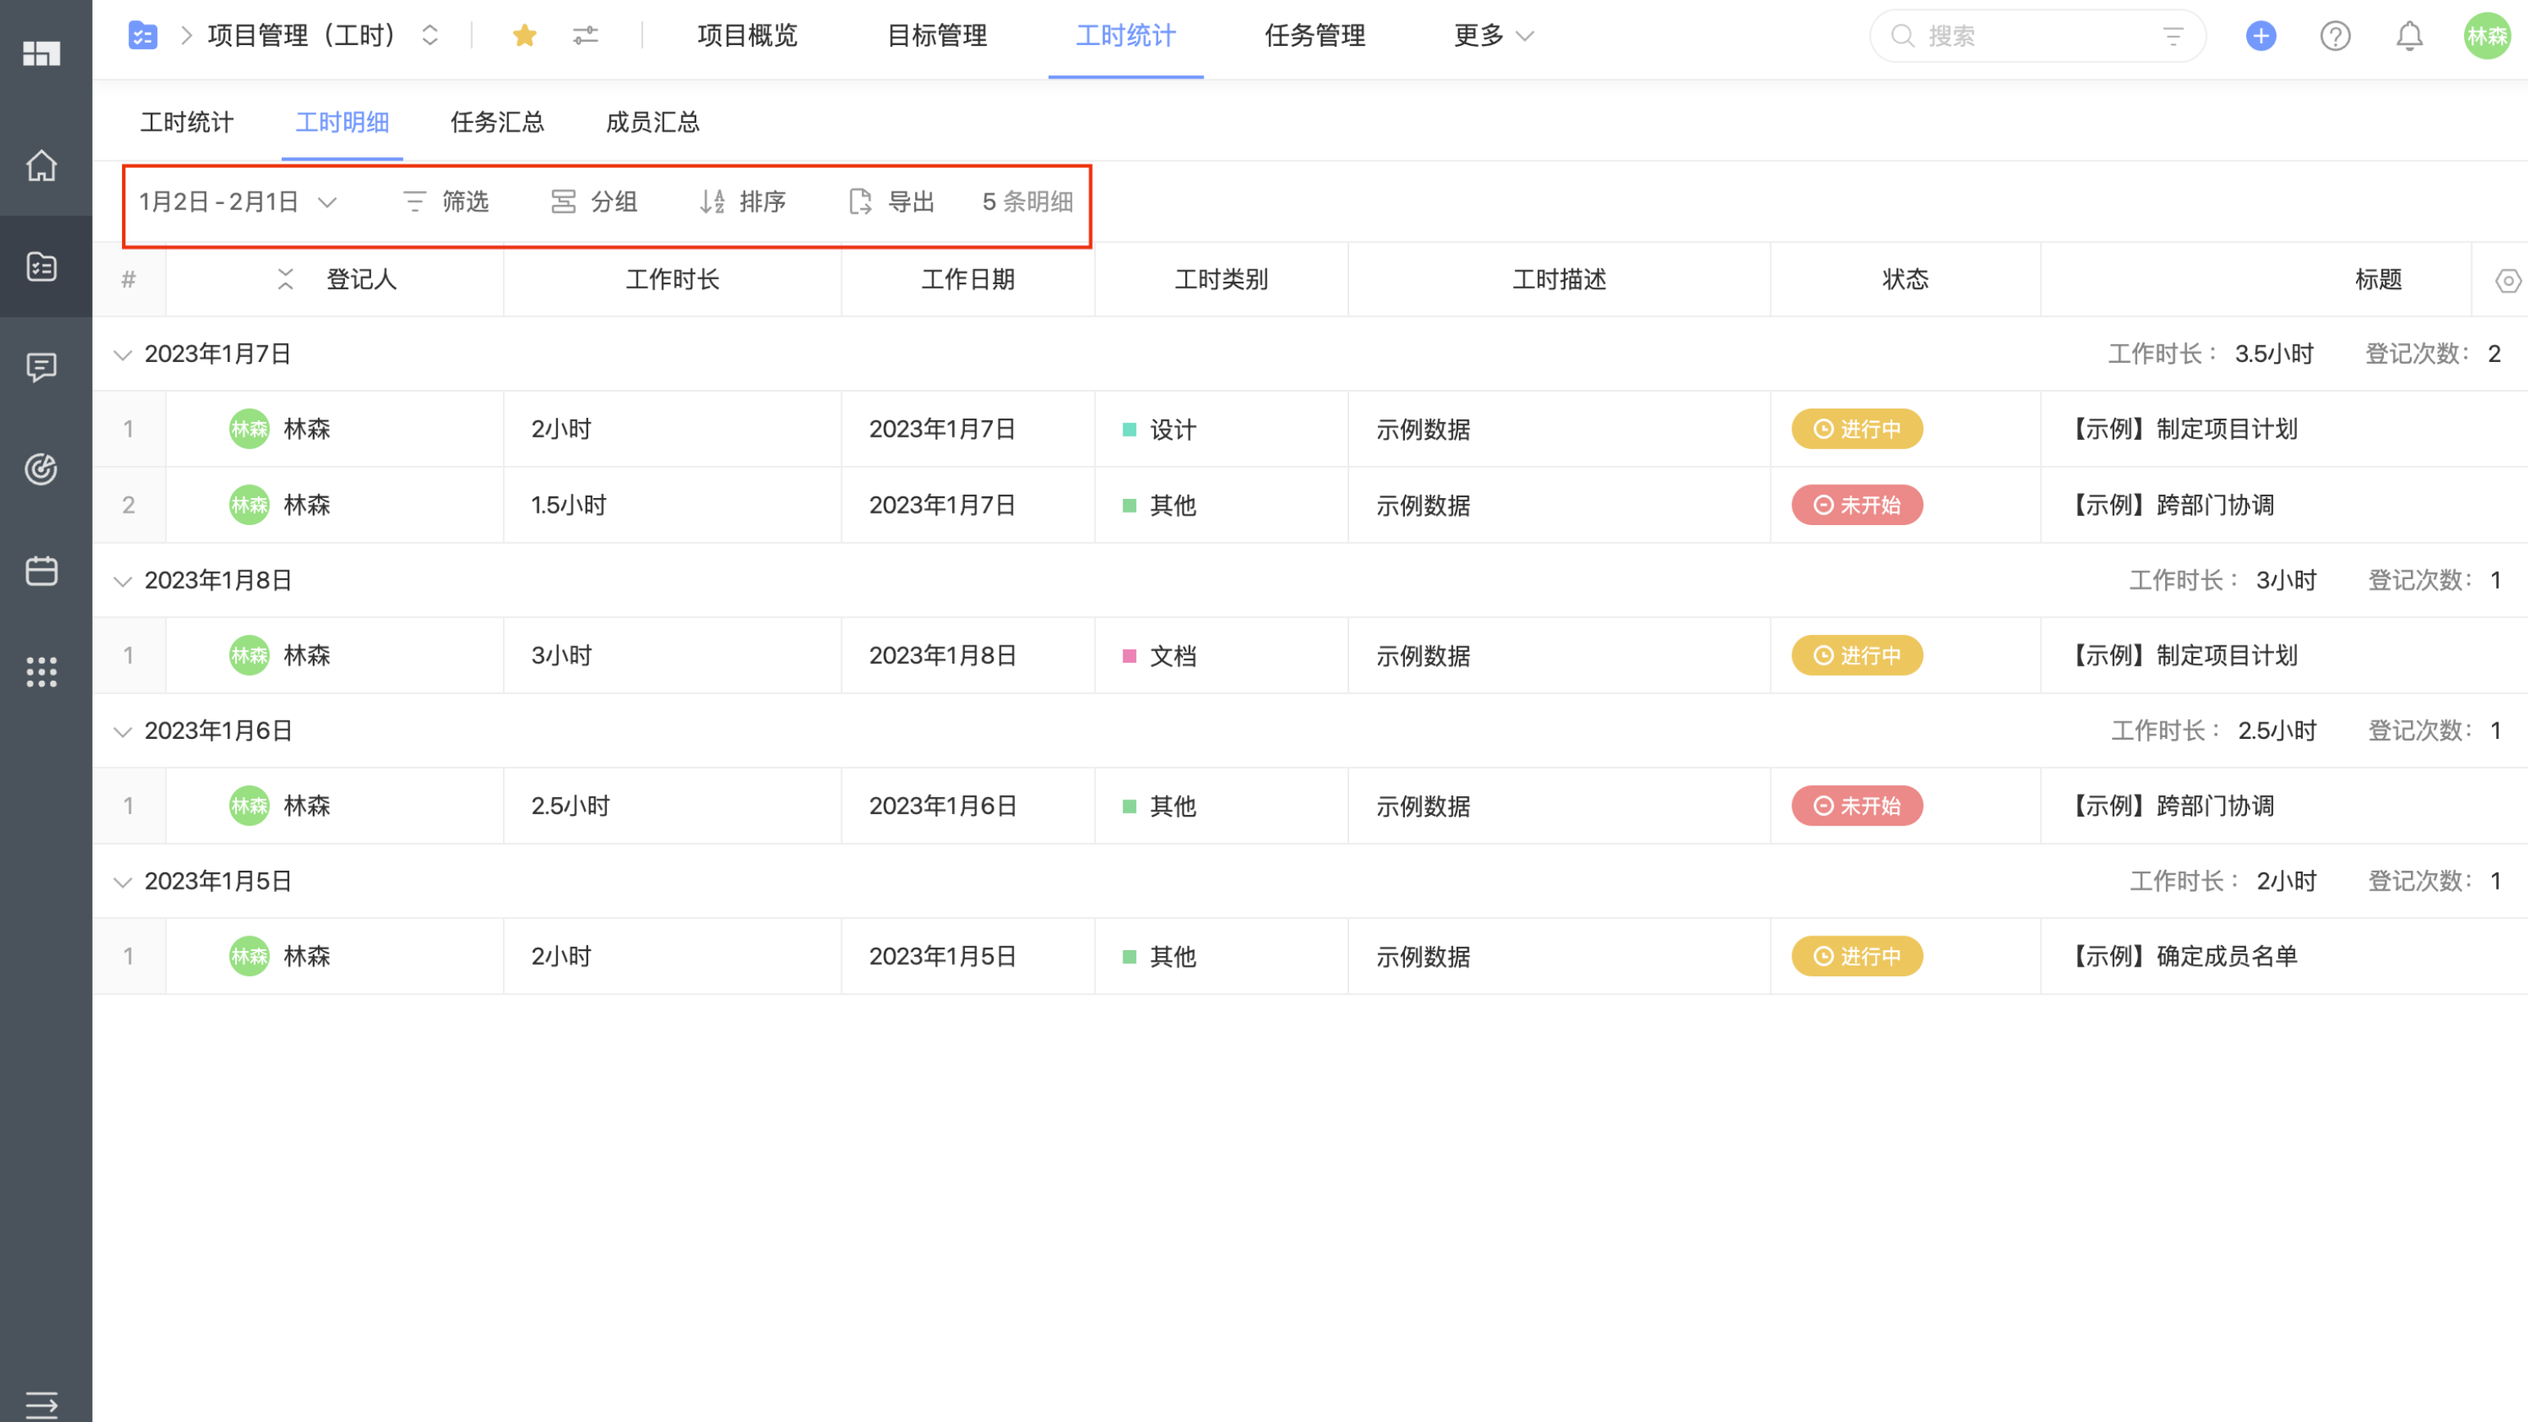
Task: Open column settings gear icon
Action: pos(2508,281)
